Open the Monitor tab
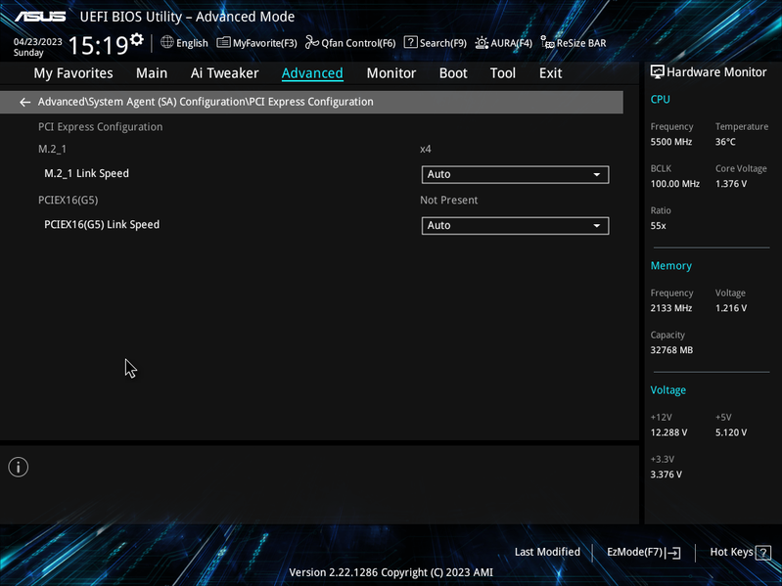This screenshot has height=586, width=782. [391, 73]
